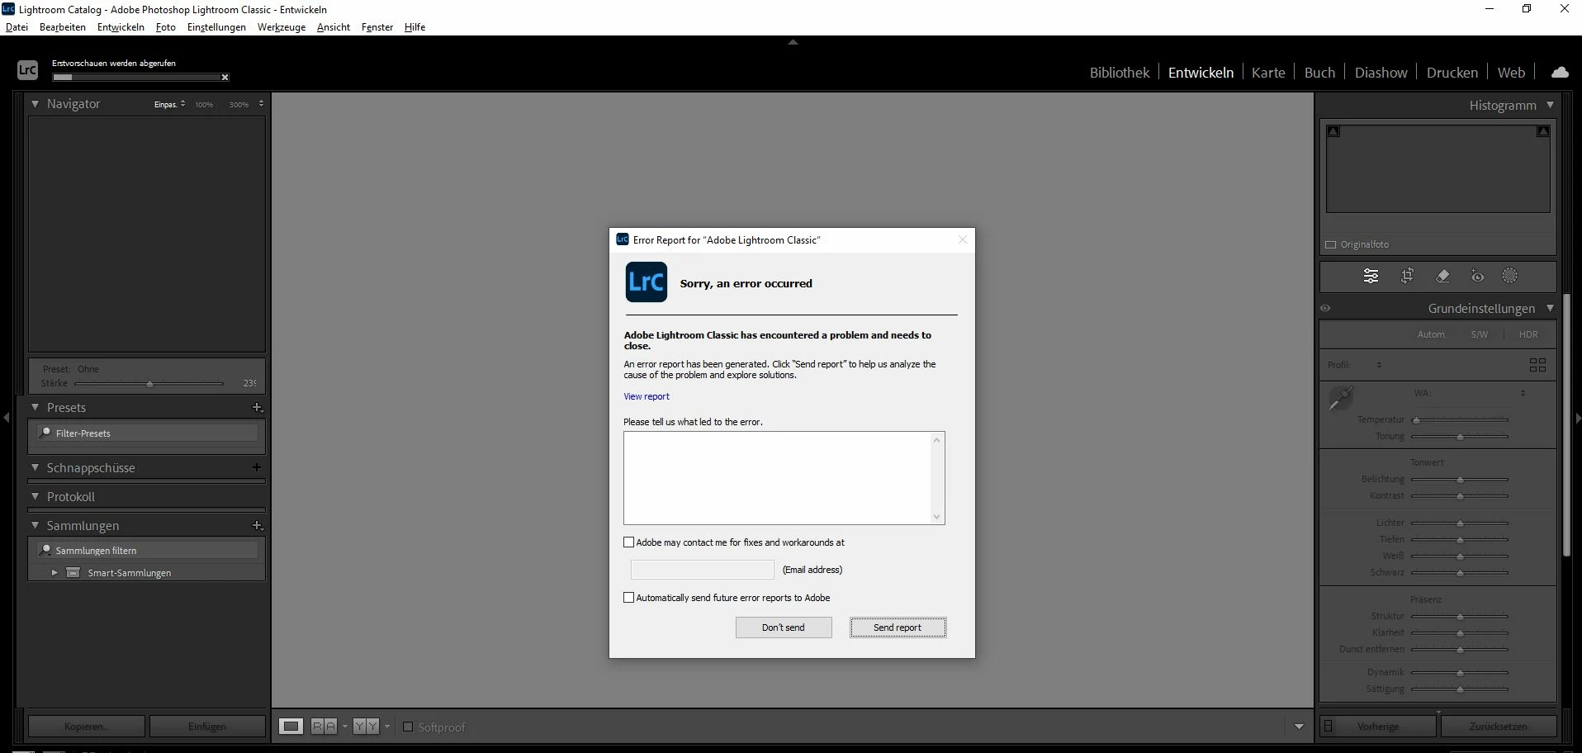Switch to Reference view R|A icon
Viewport: 1582px width, 753px height.
[x=324, y=727]
